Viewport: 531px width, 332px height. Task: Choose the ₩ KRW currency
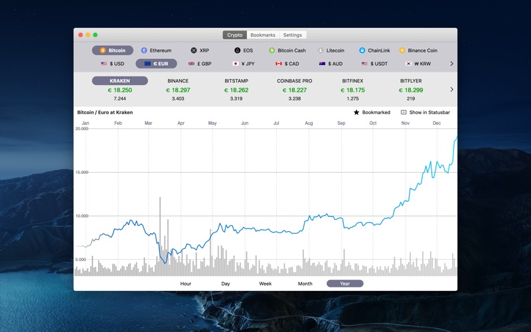pos(423,64)
